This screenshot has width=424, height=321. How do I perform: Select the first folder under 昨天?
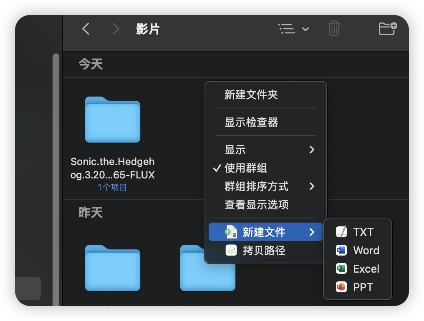pos(113,268)
